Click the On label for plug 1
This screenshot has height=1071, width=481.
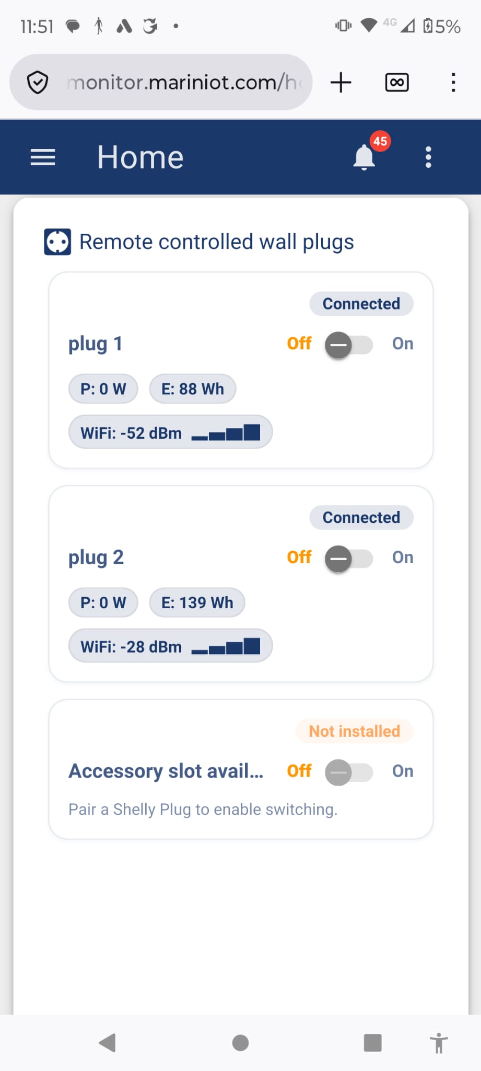pyautogui.click(x=403, y=344)
